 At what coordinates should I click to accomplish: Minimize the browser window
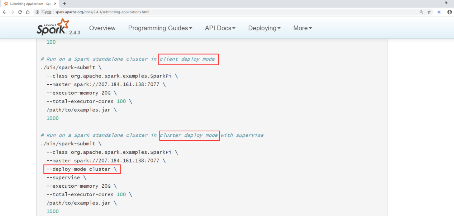[435, 3]
